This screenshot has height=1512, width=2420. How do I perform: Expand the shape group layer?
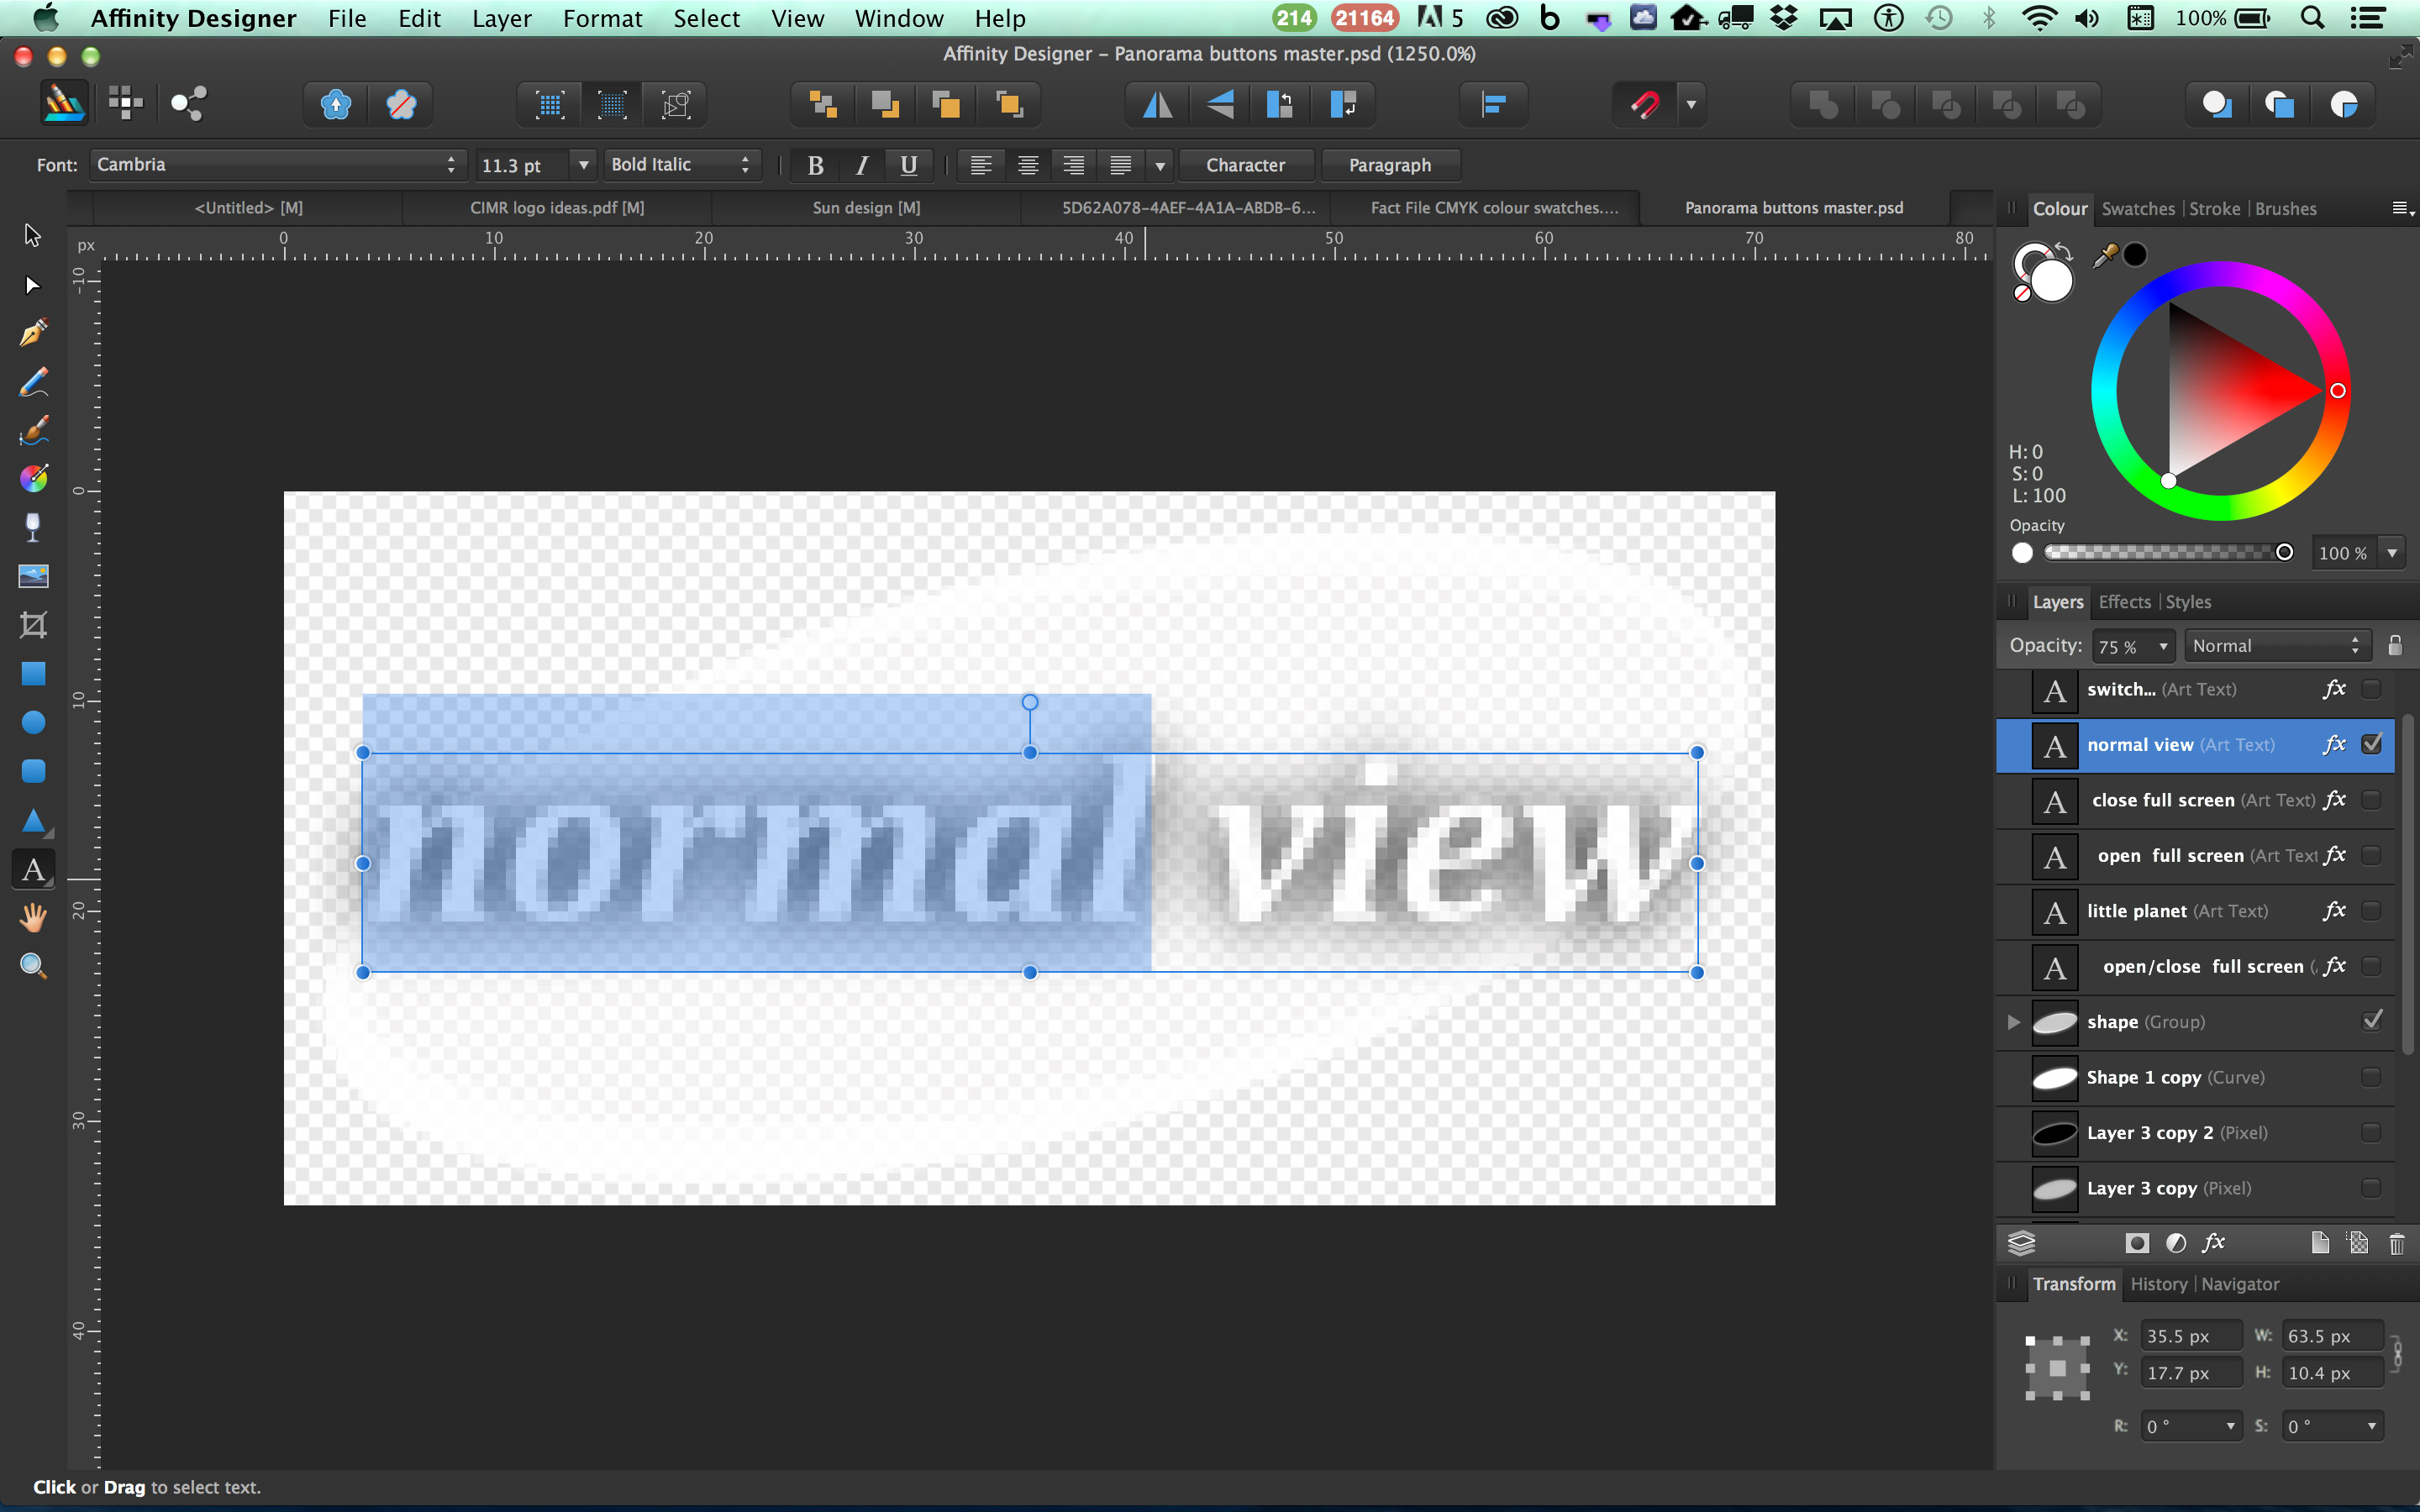point(2013,1022)
